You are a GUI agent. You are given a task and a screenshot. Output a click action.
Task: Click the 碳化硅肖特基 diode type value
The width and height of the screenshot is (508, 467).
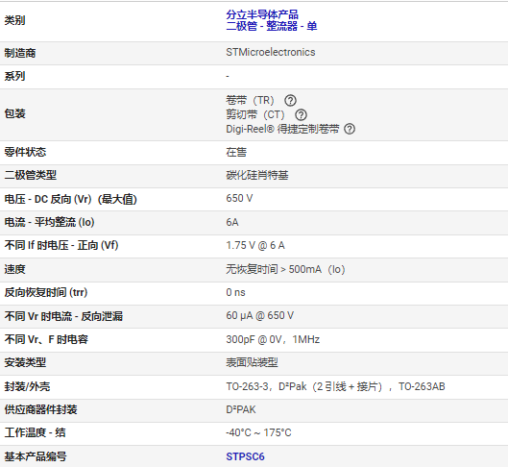257,175
